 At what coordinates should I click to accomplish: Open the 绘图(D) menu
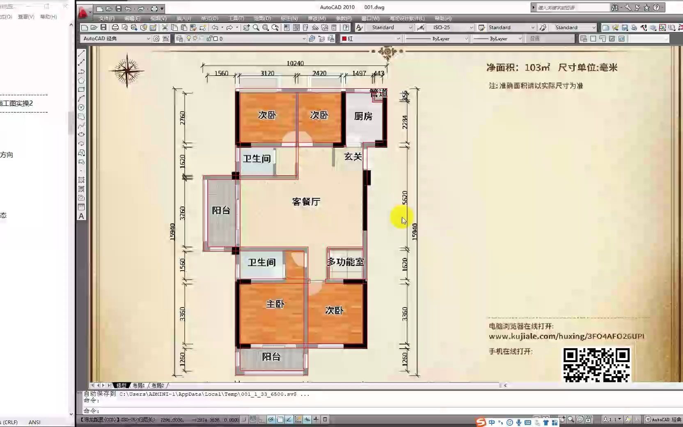(264, 18)
